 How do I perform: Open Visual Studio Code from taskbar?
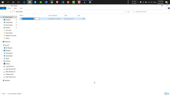(x=63, y=2)
